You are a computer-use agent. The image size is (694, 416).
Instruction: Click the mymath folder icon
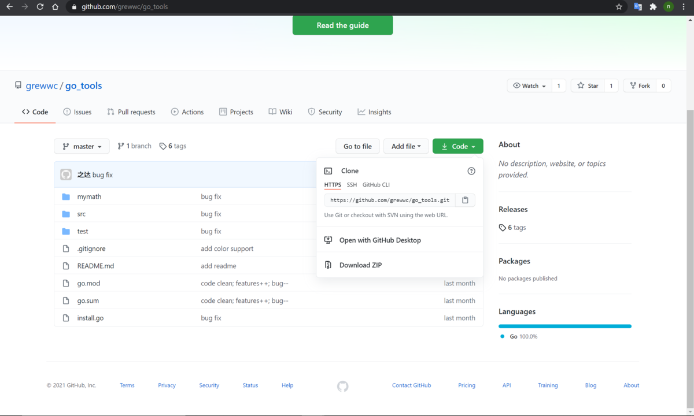(x=66, y=196)
